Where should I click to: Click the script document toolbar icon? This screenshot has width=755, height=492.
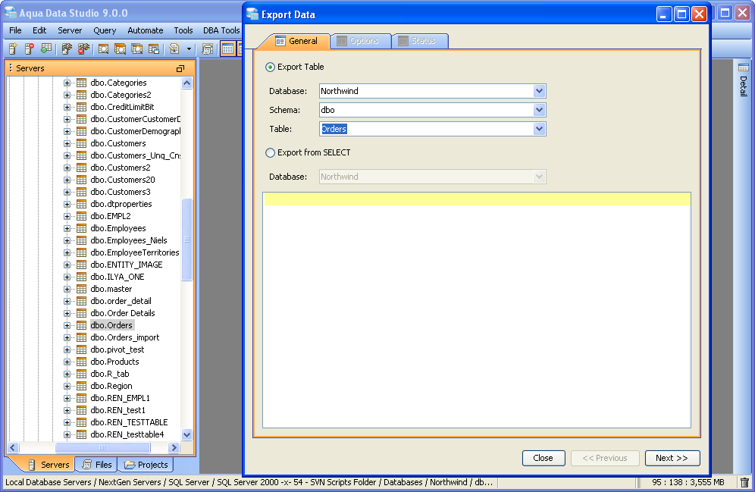point(174,49)
